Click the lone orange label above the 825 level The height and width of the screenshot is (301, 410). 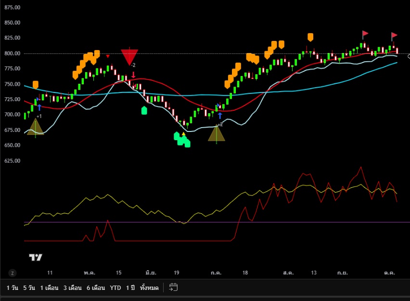click(x=310, y=37)
